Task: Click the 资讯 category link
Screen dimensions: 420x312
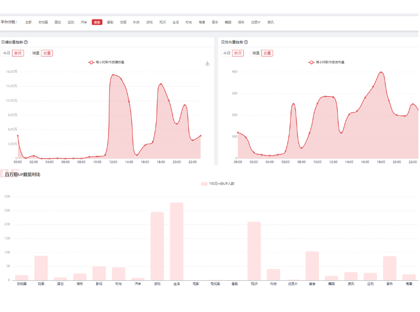Action: point(270,22)
